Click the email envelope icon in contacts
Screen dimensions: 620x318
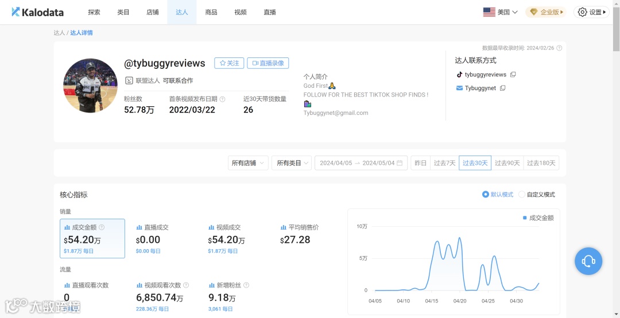pyautogui.click(x=459, y=88)
